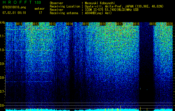This screenshot has width=175, height=111.
Task: Click the meteor label above the count
Action: [40, 9]
